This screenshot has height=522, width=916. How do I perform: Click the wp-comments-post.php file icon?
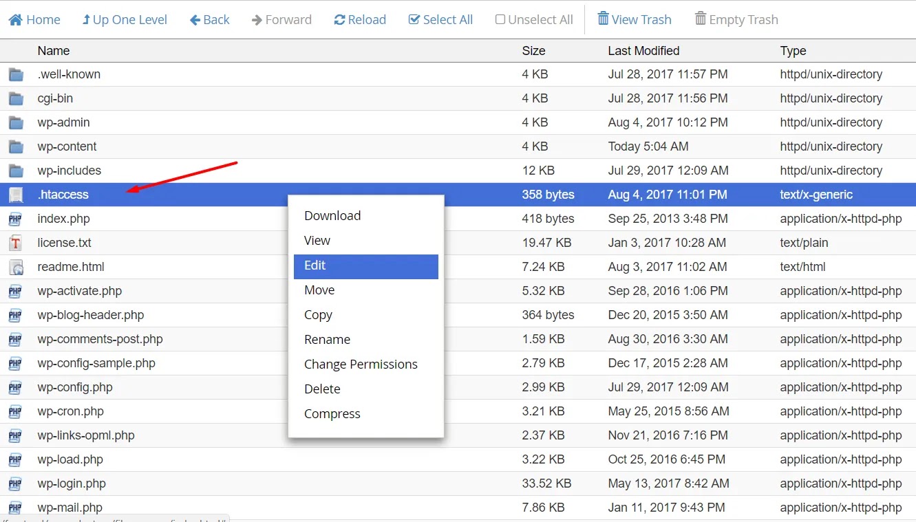pyautogui.click(x=16, y=339)
